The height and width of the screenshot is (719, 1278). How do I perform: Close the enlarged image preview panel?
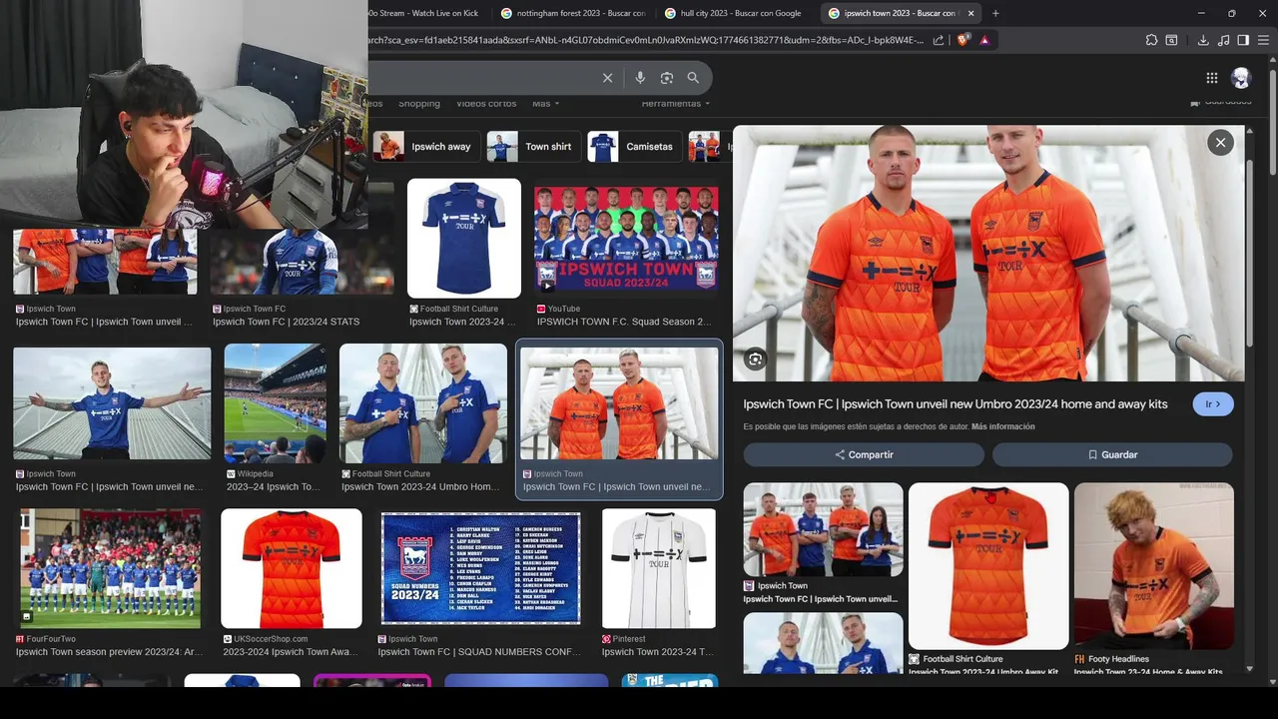pyautogui.click(x=1220, y=143)
